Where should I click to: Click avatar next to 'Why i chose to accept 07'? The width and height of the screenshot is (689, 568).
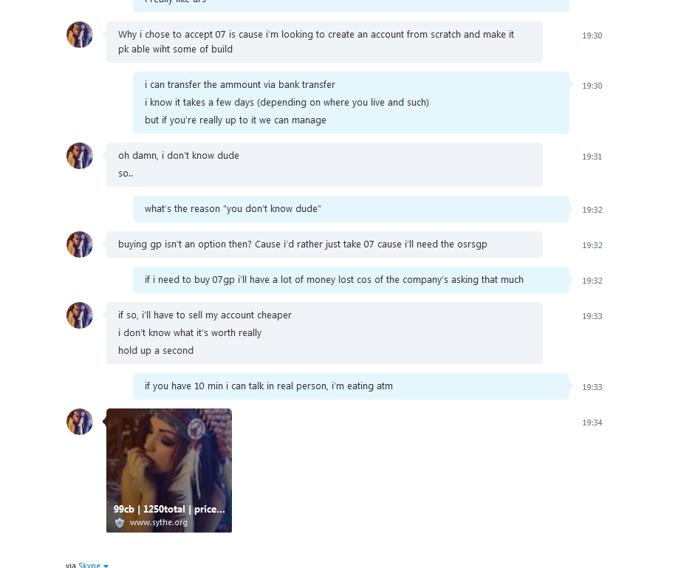(80, 35)
